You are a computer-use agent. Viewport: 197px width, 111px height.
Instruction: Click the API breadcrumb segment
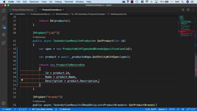11,14
